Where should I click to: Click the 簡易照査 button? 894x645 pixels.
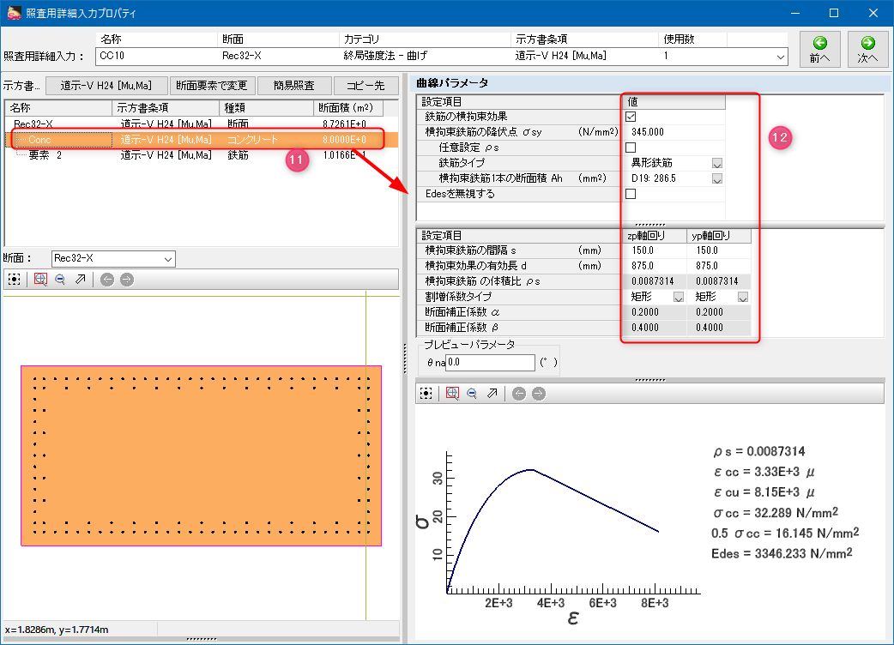(293, 86)
